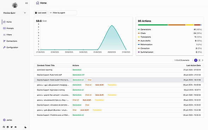Click the Correction legend entry

144,48
